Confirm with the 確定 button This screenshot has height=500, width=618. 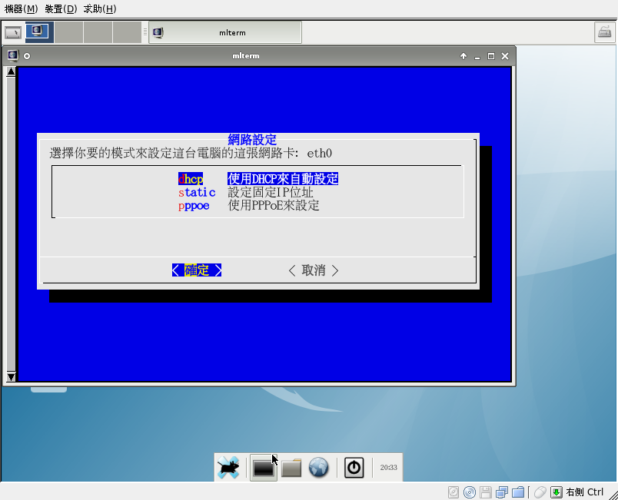click(x=197, y=270)
